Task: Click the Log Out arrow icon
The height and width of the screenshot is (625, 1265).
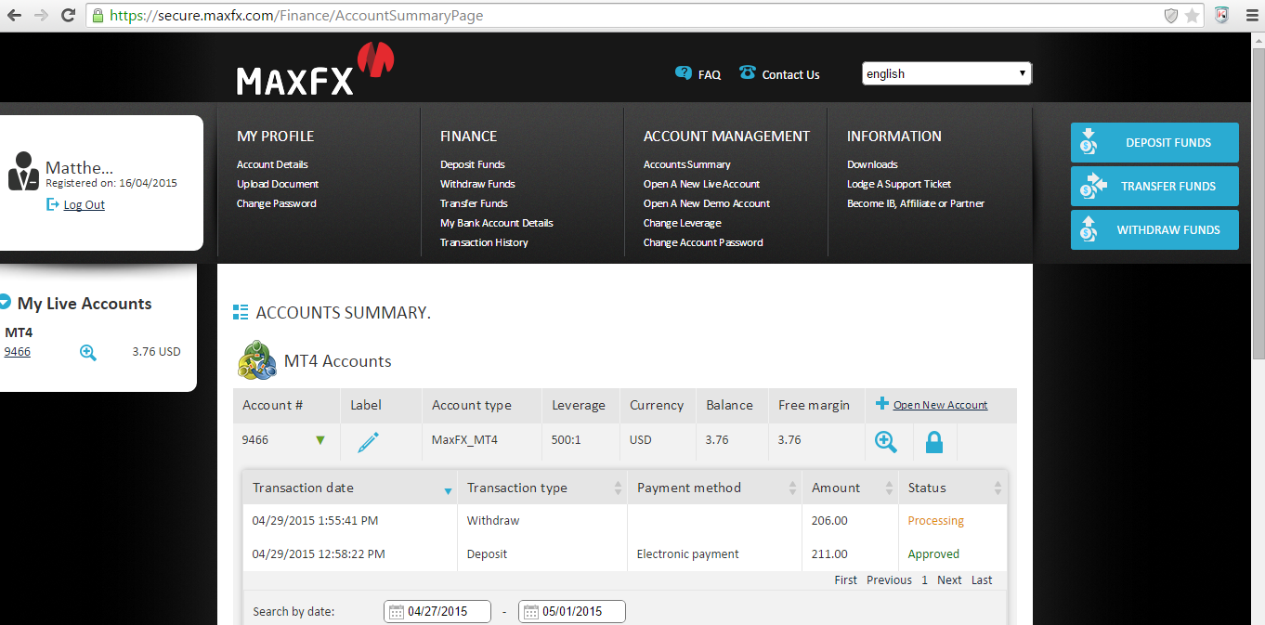Action: tap(53, 204)
